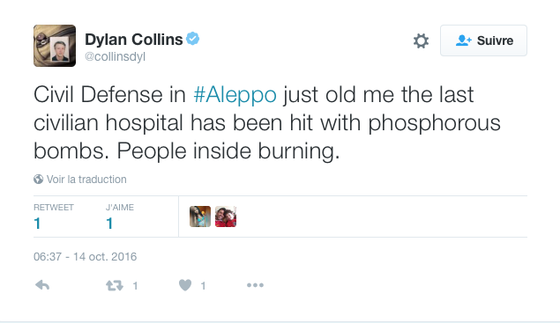Screen dimensions: 560x323
Task: Retweet using the retweet arrows icon
Action: coord(115,285)
